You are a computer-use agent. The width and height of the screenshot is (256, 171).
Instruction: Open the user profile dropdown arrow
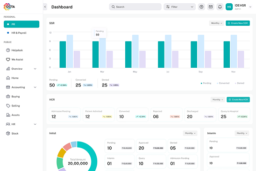tap(250, 7)
